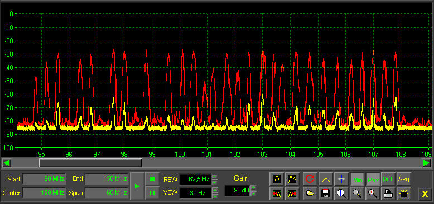The height and width of the screenshot is (204, 434).
Task: Click the scrollbar left green arrow
Action: tap(7, 163)
